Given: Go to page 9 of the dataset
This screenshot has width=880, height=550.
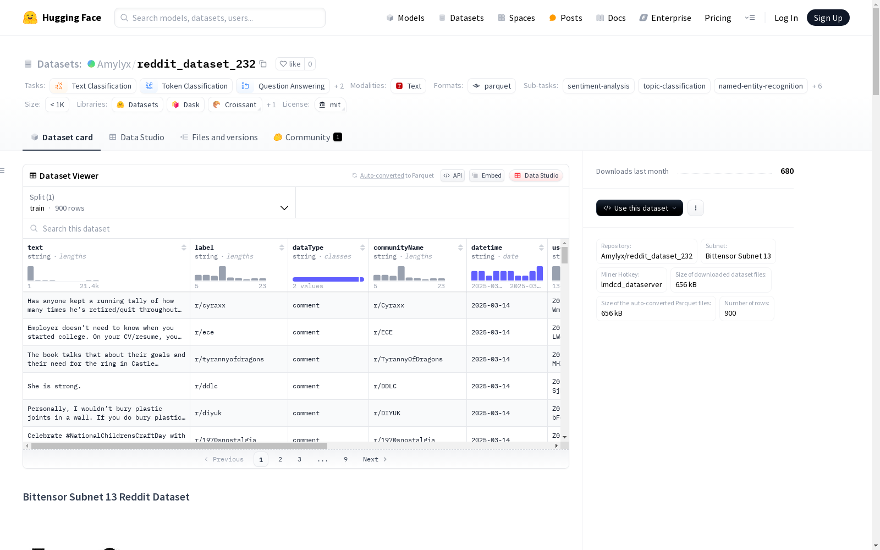Looking at the screenshot, I should (345, 459).
